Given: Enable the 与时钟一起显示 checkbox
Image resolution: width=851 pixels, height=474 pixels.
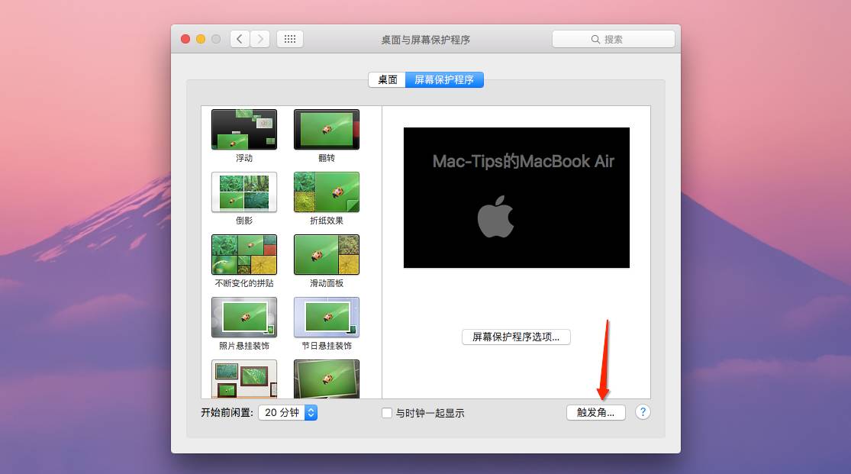Looking at the screenshot, I should [388, 413].
